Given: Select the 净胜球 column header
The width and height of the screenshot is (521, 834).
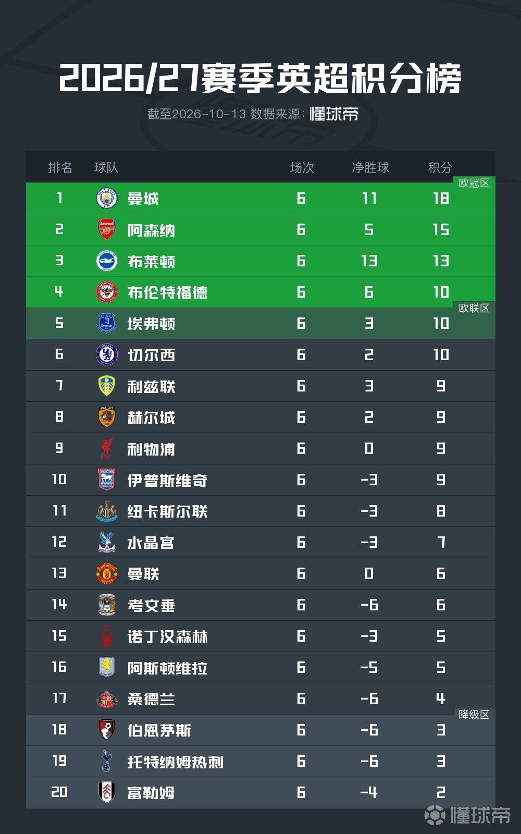Looking at the screenshot, I should (370, 167).
